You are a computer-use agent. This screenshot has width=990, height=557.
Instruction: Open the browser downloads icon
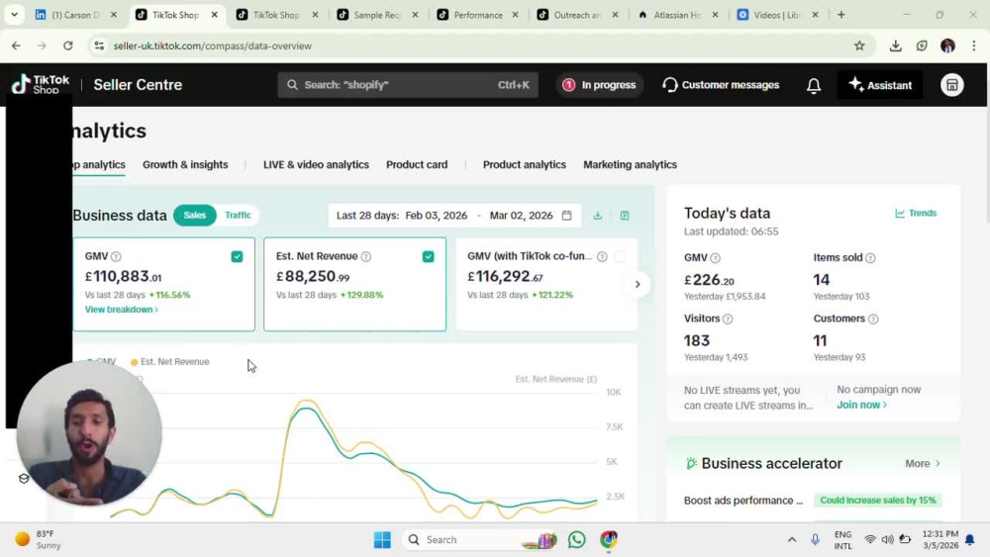(x=895, y=46)
